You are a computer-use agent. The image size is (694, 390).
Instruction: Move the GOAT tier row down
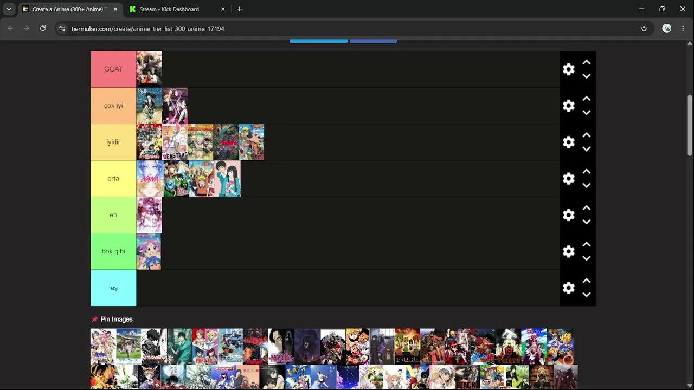click(586, 76)
